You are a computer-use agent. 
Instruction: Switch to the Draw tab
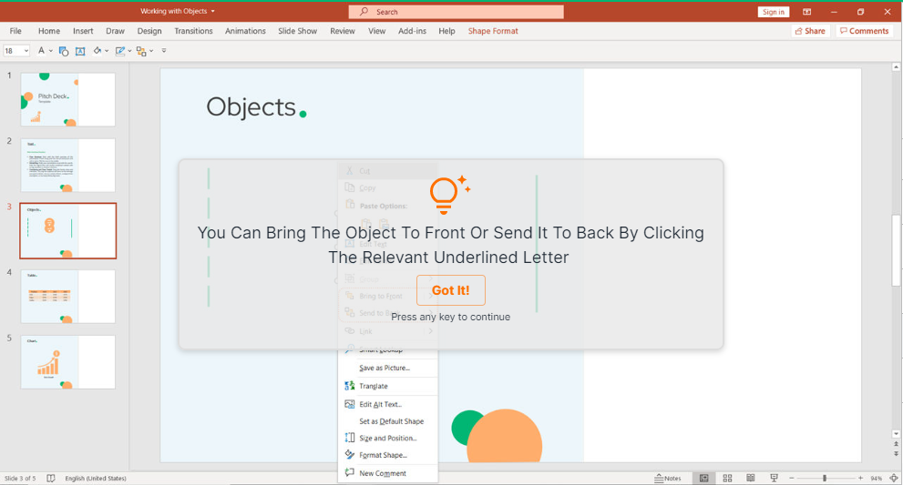[115, 31]
